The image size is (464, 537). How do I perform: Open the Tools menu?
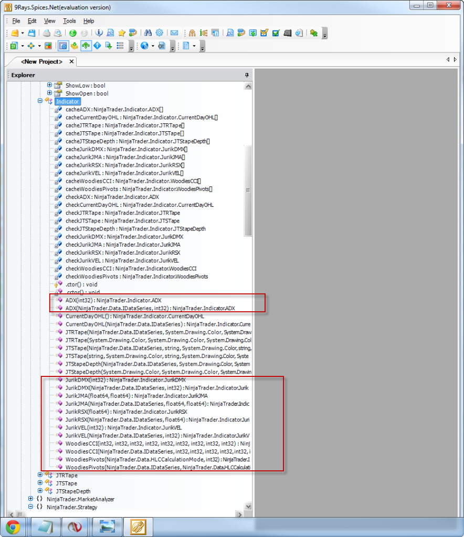(x=69, y=21)
